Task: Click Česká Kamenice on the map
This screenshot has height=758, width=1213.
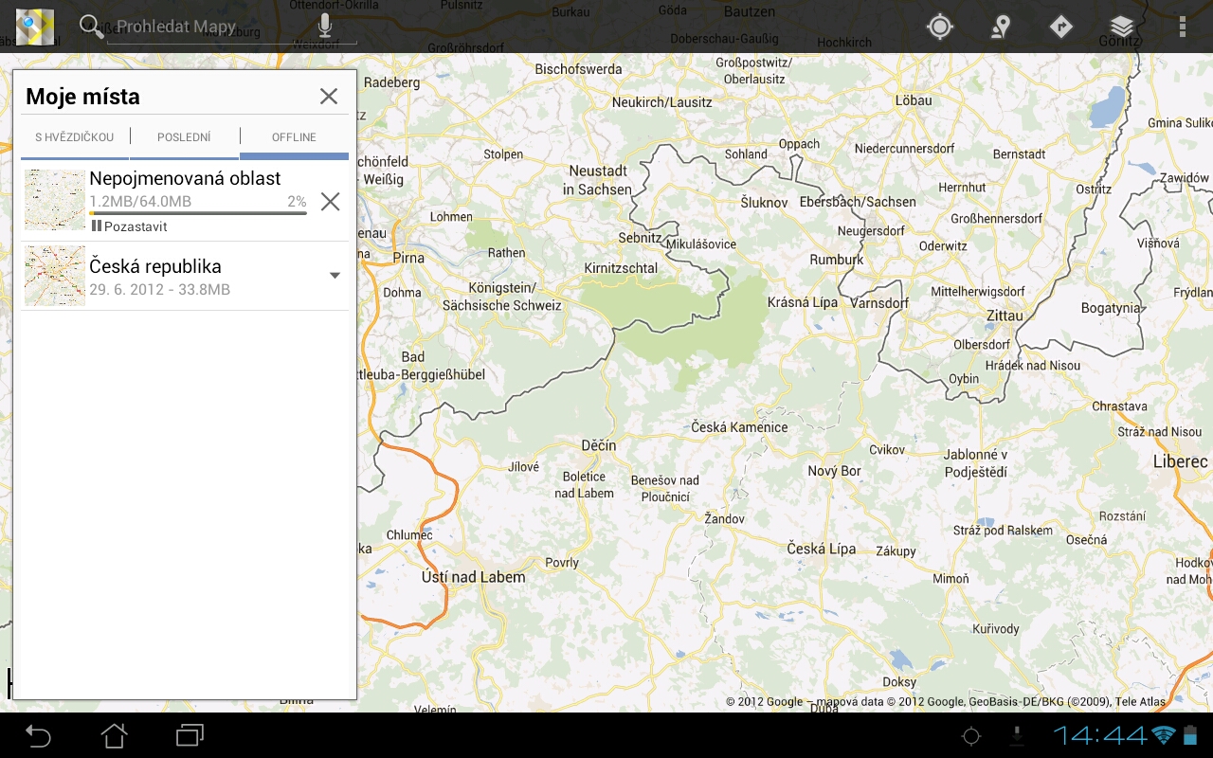Action: pyautogui.click(x=739, y=427)
